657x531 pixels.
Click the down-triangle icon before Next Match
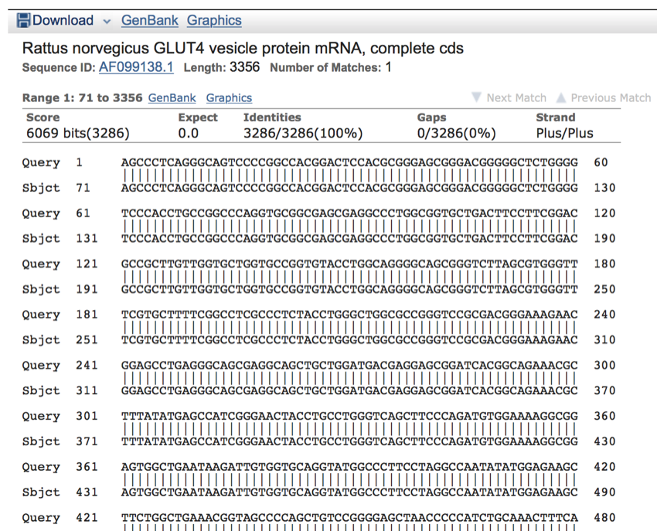pyautogui.click(x=477, y=98)
